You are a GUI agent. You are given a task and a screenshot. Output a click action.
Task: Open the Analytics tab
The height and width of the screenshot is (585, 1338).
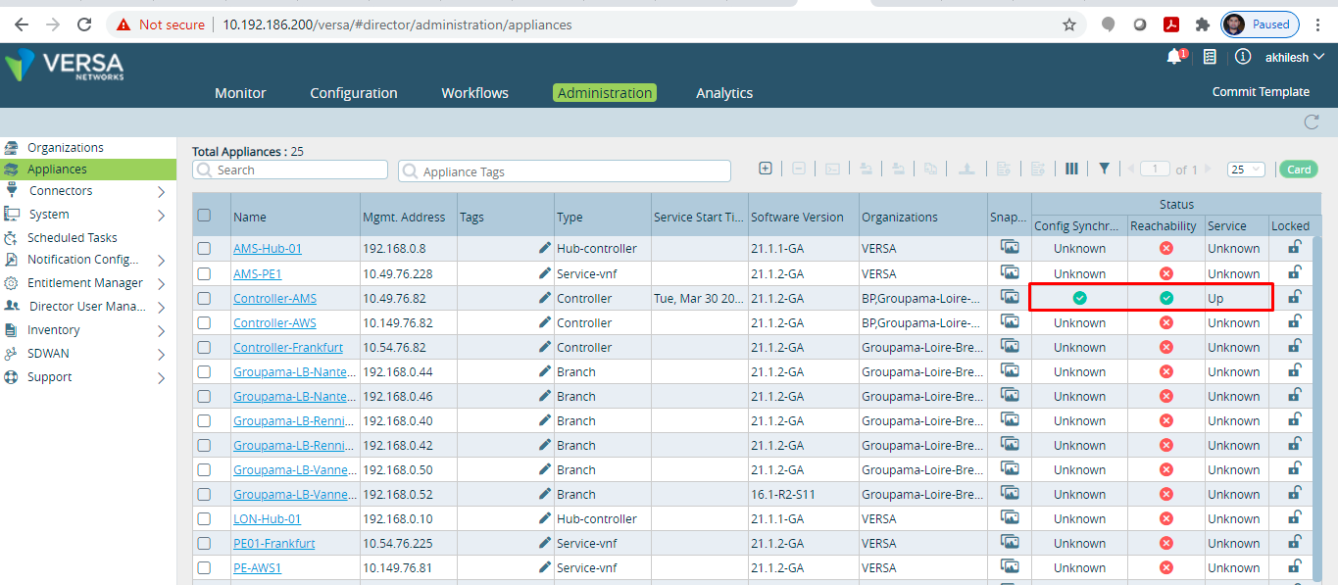[x=724, y=93]
